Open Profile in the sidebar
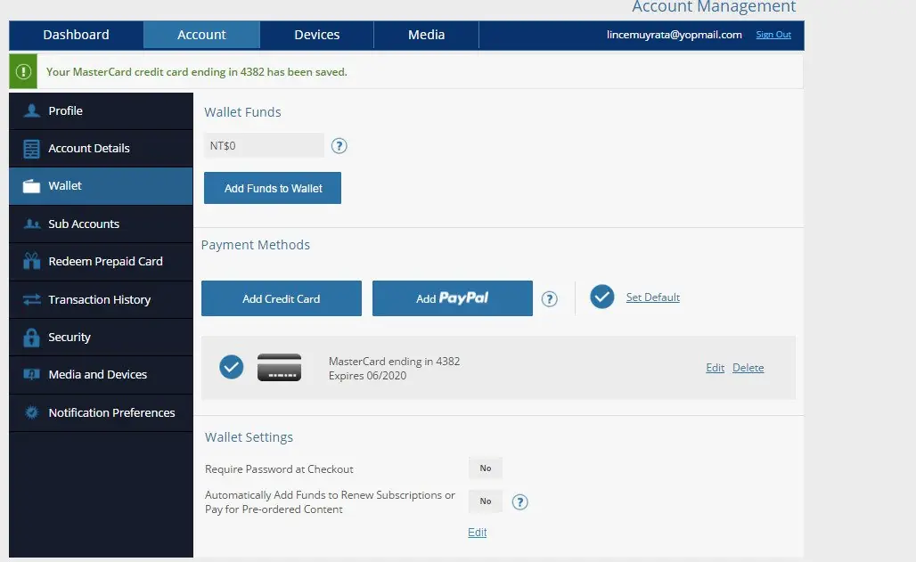 tap(101, 111)
